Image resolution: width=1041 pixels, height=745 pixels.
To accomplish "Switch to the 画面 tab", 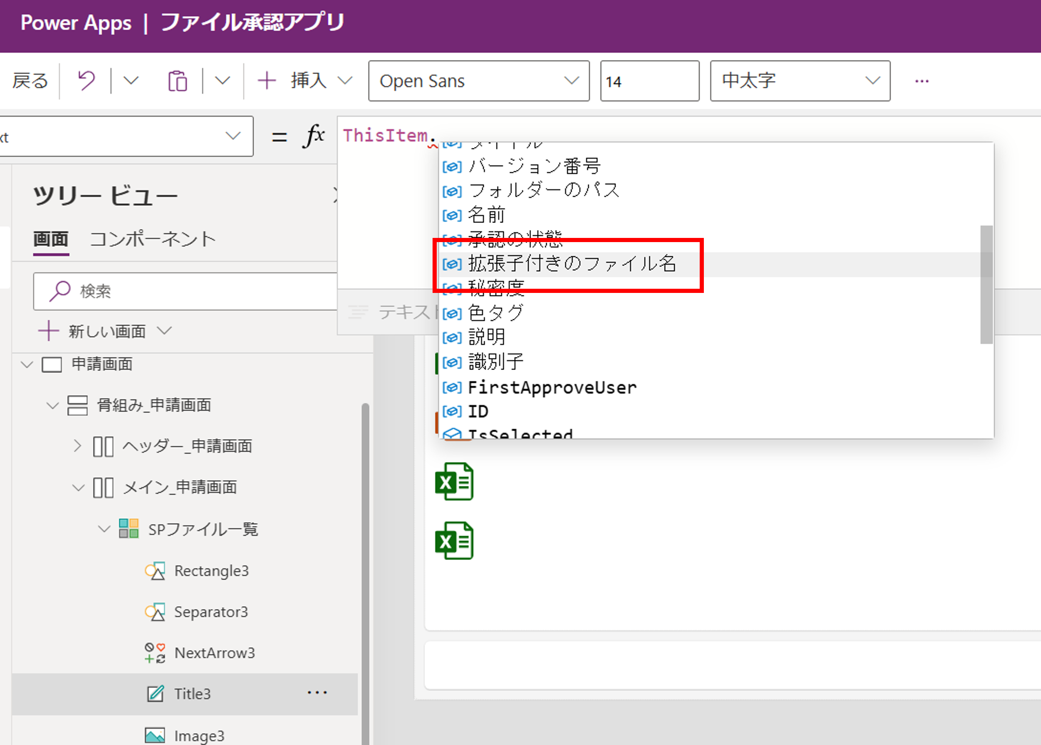I will pos(51,240).
